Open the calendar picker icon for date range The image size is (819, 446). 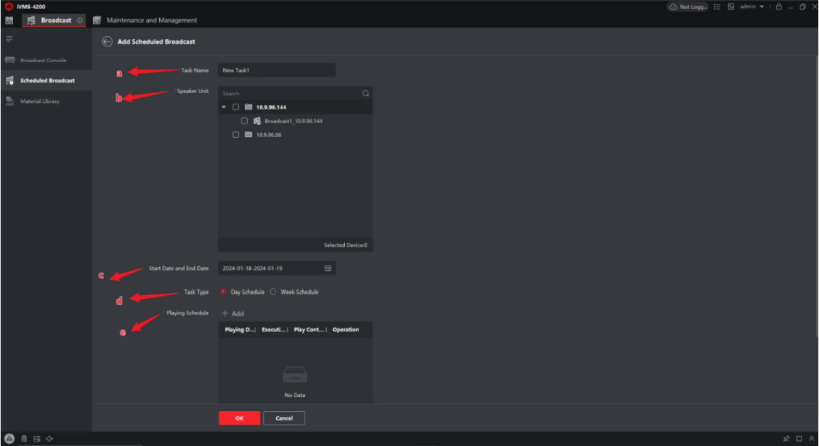328,268
